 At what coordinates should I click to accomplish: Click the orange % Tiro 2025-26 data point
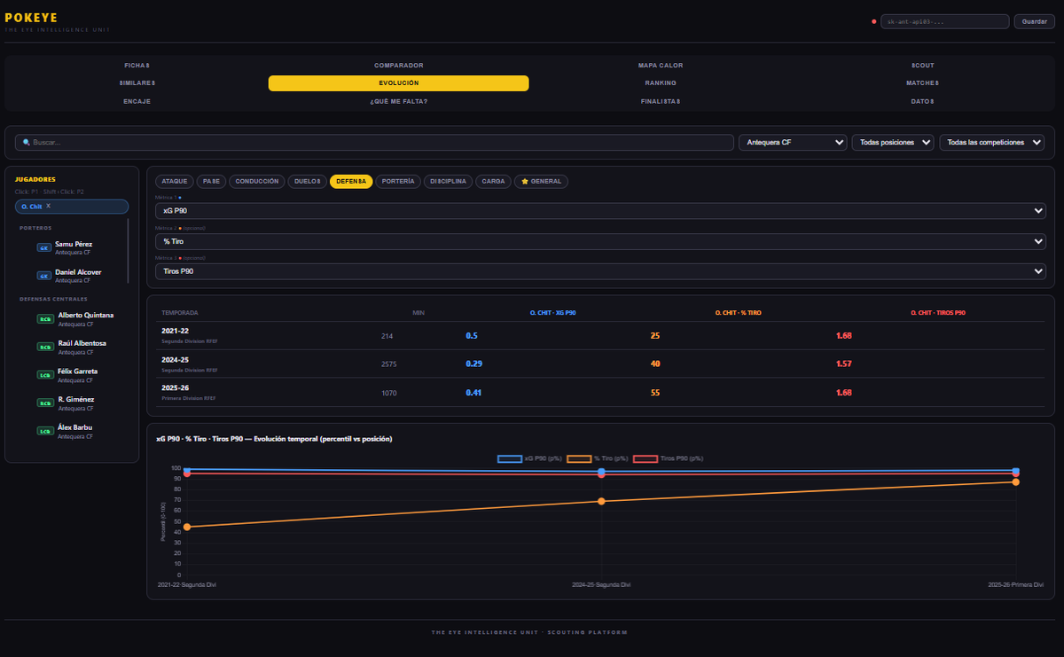1015,481
